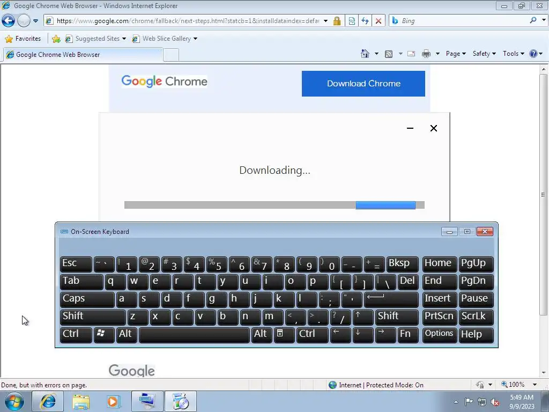Open Print dropdown arrow
This screenshot has width=549, height=412.
tap(437, 54)
